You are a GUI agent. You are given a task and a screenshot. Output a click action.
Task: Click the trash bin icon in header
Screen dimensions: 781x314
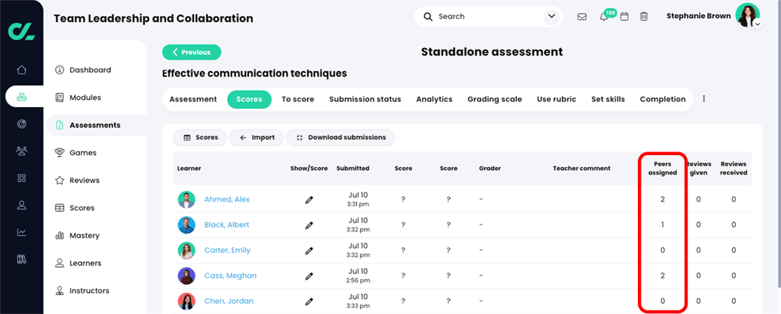tap(644, 16)
